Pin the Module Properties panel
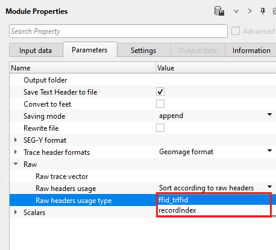The height and width of the screenshot is (250, 276). [263, 11]
